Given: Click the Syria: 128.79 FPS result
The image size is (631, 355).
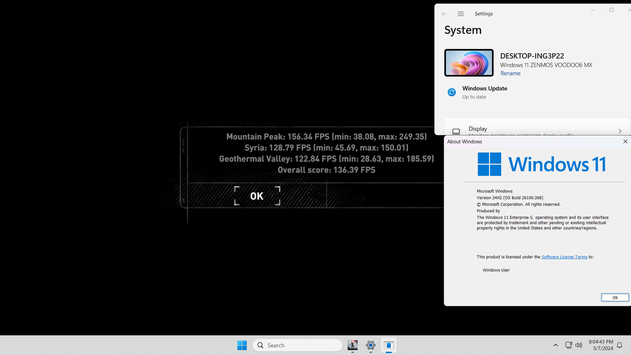Looking at the screenshot, I should pyautogui.click(x=326, y=148).
